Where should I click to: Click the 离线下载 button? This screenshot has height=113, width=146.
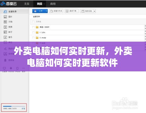pyautogui.click(x=71, y=11)
